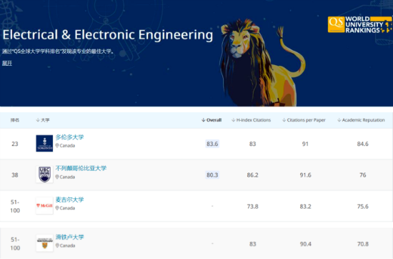Sort table by Overall column

tap(212, 120)
